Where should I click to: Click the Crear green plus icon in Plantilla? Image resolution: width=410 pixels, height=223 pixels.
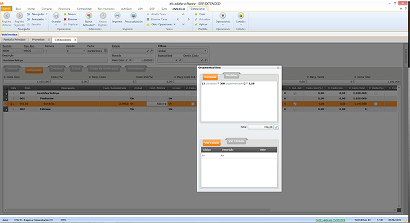click(196, 14)
